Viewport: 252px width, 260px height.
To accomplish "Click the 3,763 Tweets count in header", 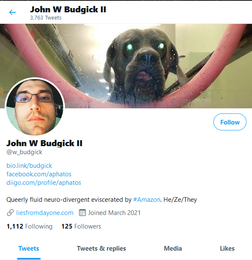I will click(x=46, y=18).
